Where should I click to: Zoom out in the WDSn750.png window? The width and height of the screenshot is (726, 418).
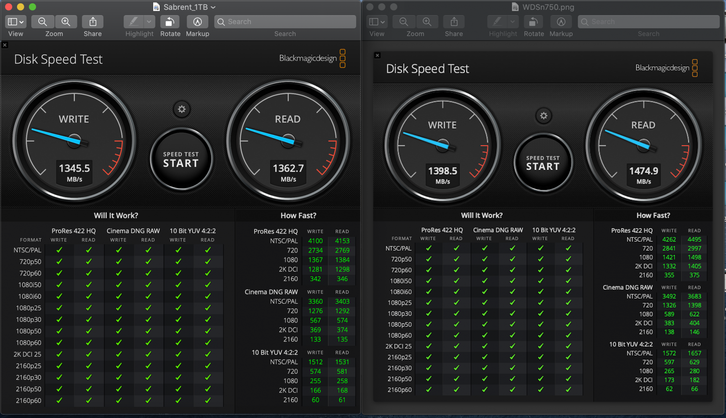pos(404,22)
